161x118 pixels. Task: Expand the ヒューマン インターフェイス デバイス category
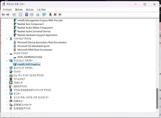tap(7, 76)
